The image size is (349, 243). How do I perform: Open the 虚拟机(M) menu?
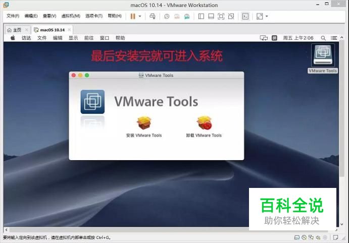(x=71, y=16)
